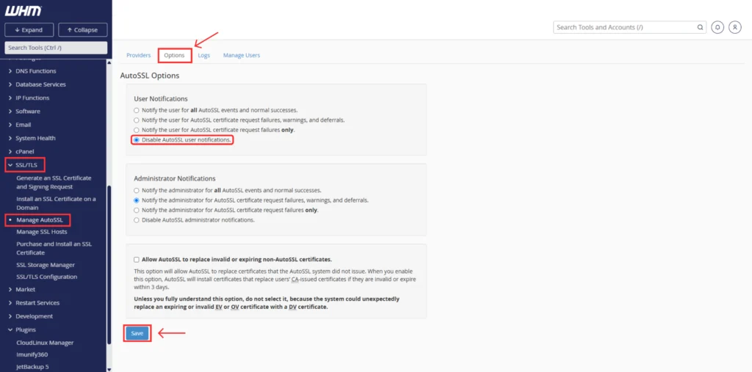Click the magnifier icon in search bar
This screenshot has width=752, height=372.
tap(700, 27)
